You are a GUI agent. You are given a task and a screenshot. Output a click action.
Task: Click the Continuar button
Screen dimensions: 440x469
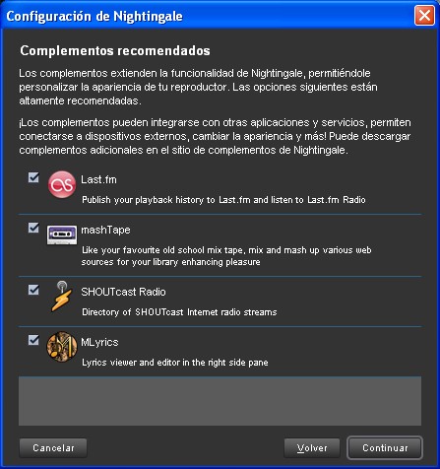pos(385,448)
